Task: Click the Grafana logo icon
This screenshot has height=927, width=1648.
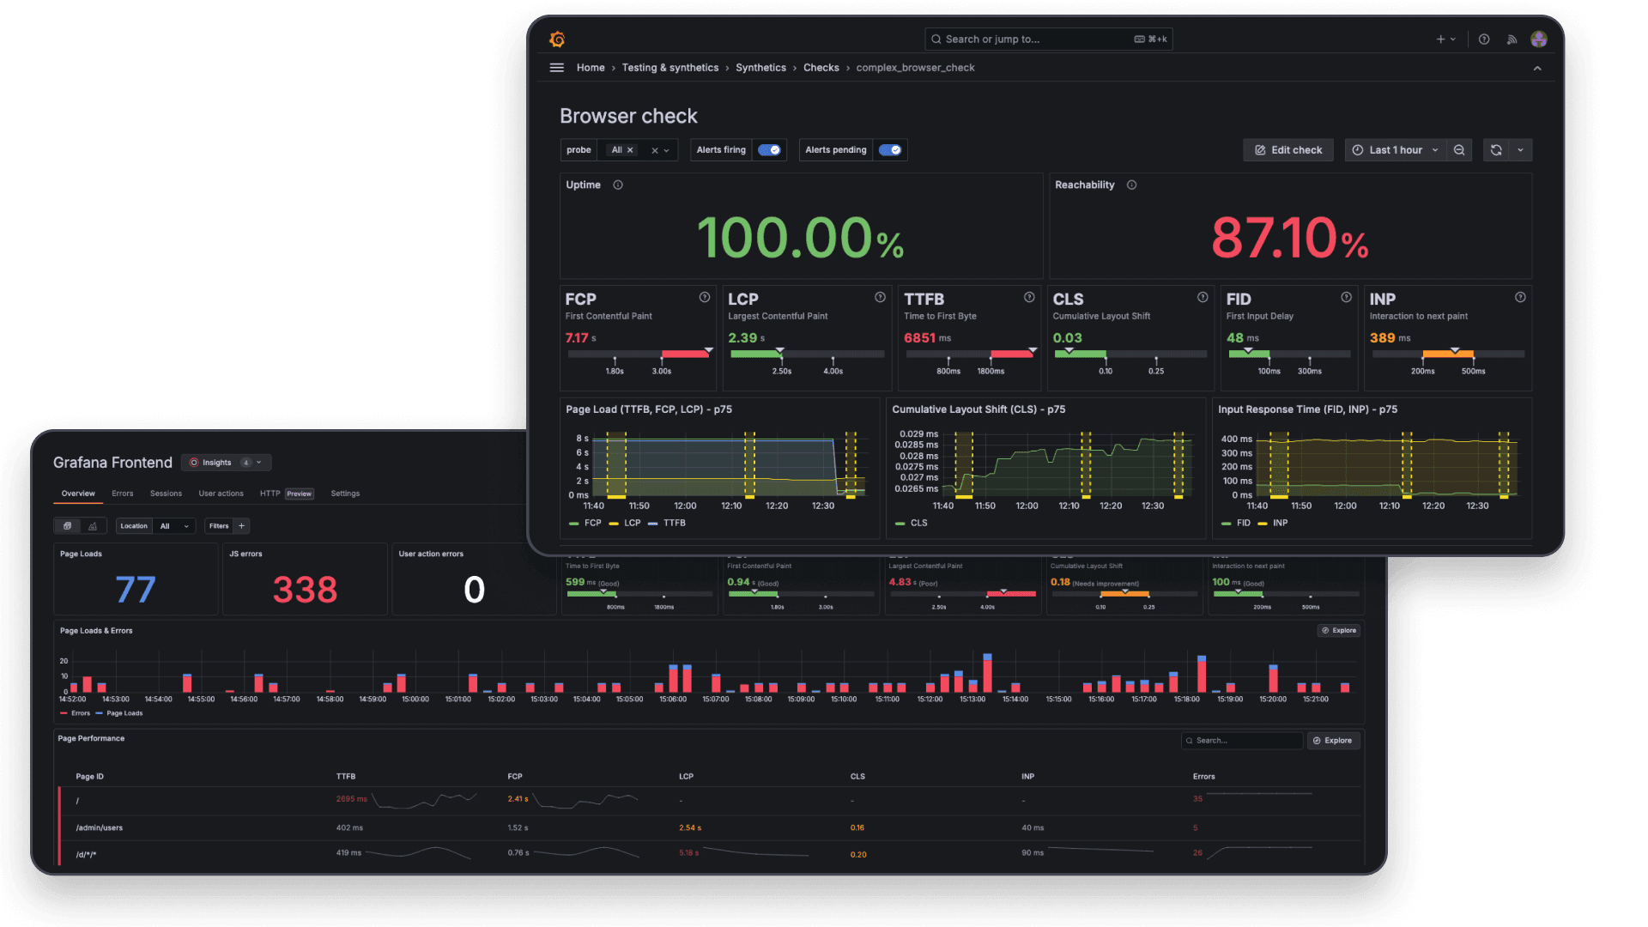Action: point(557,39)
